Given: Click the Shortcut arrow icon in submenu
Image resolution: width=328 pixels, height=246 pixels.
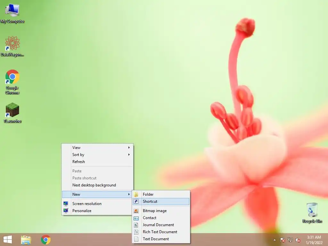Looking at the screenshot, I should click(136, 201).
